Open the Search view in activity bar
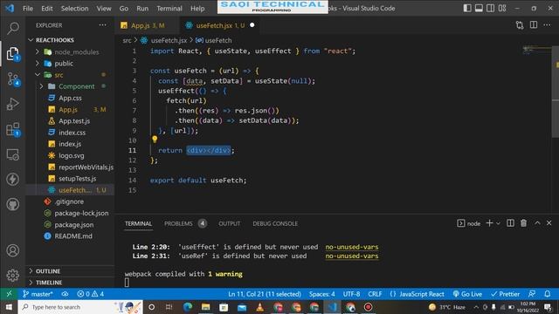The width and height of the screenshot is (559, 314). click(13, 28)
